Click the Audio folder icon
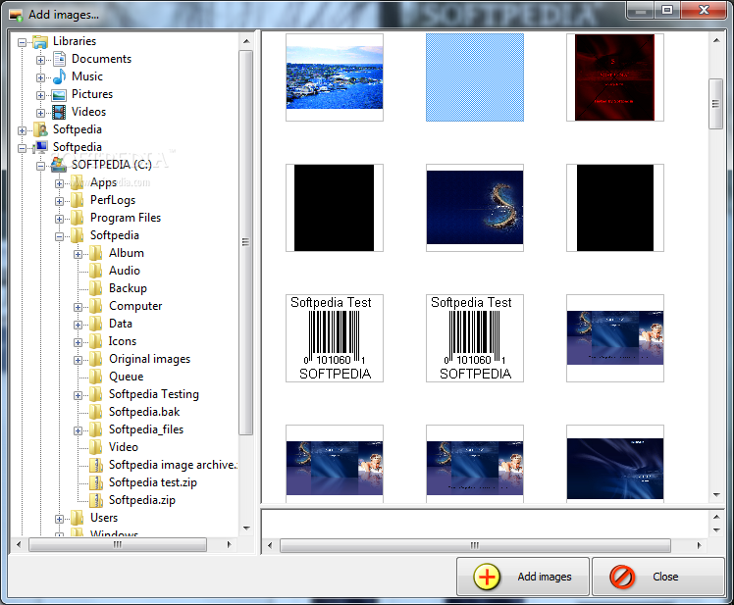Viewport: 734px width, 605px height. pyautogui.click(x=96, y=271)
